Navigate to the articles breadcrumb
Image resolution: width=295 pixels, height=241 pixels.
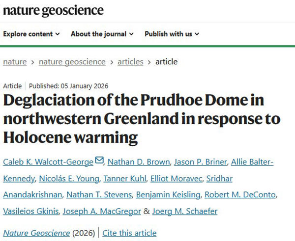coord(130,62)
